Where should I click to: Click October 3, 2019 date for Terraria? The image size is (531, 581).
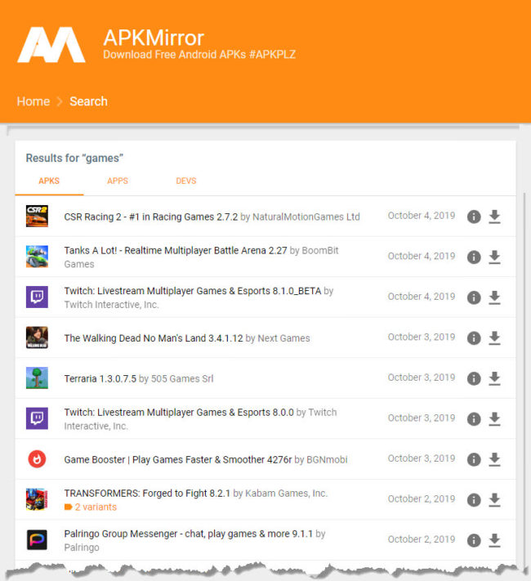coord(422,378)
